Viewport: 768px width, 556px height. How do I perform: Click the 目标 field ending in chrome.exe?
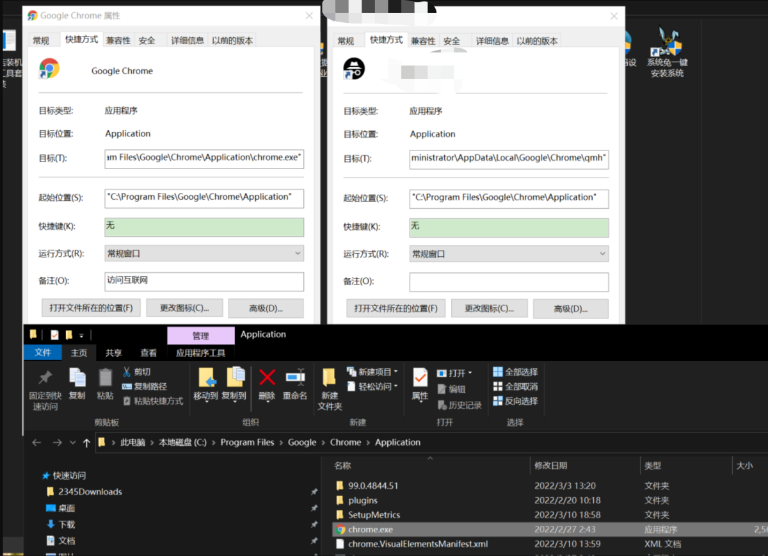tap(204, 158)
